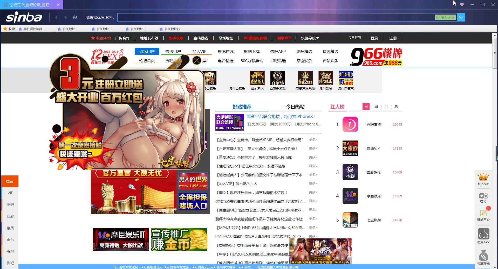Select 综合 in the left category sidebar
This screenshot has width=498, height=269.
10,181
